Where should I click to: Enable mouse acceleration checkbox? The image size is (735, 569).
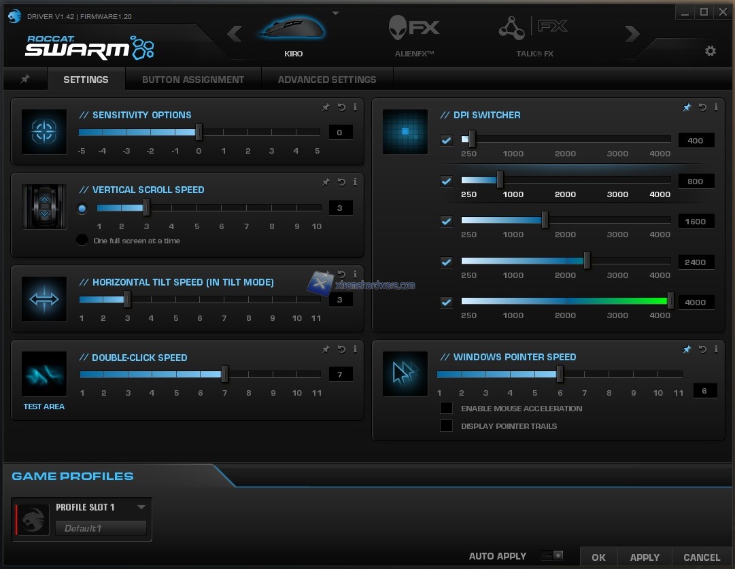446,409
